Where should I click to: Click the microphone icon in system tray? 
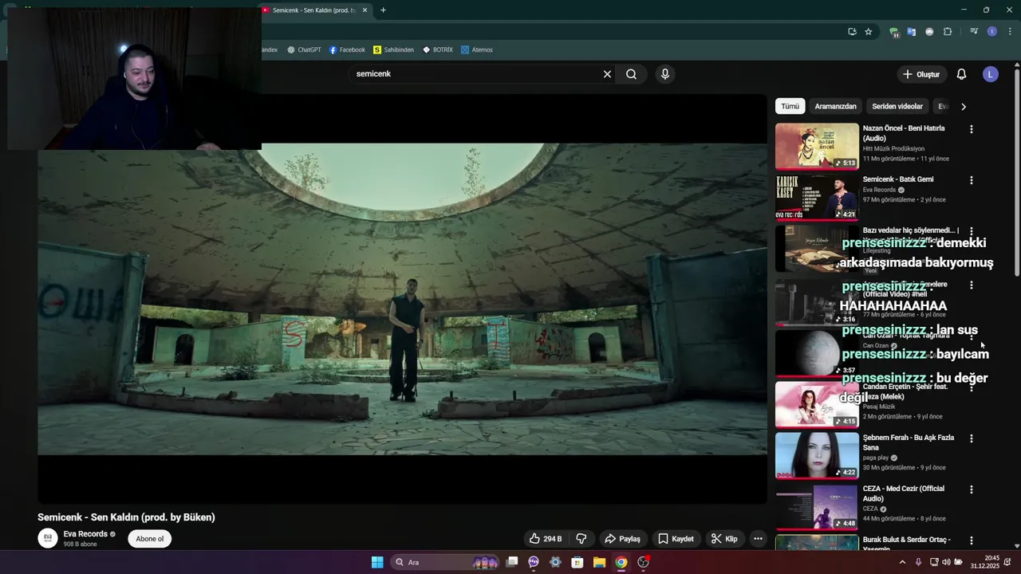click(918, 562)
